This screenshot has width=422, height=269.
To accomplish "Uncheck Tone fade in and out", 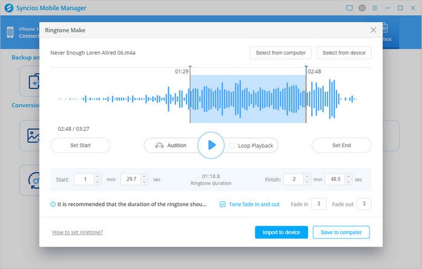I will [222, 204].
